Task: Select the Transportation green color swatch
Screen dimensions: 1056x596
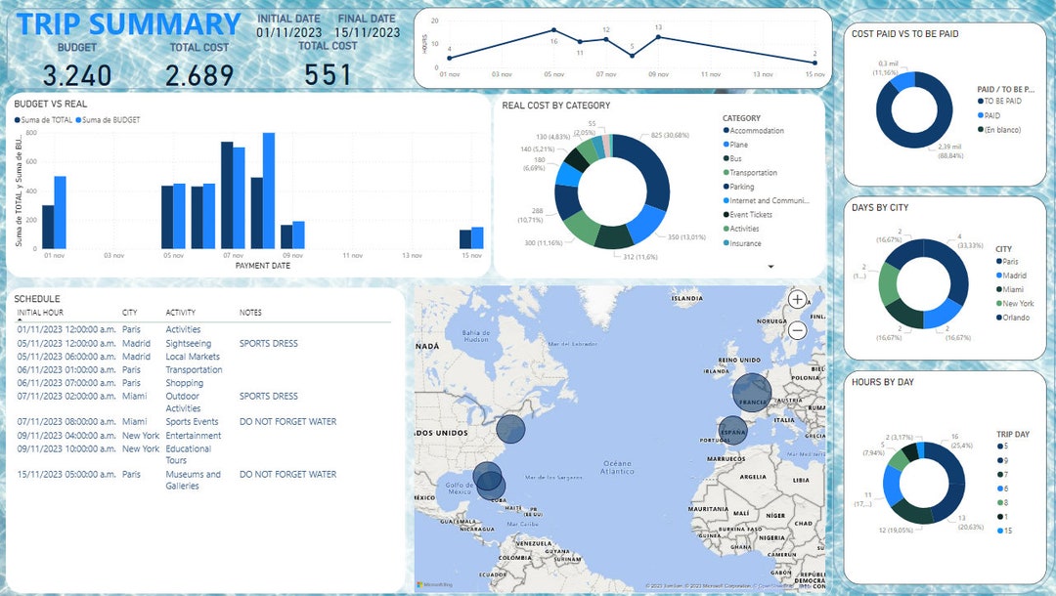Action: click(x=726, y=172)
